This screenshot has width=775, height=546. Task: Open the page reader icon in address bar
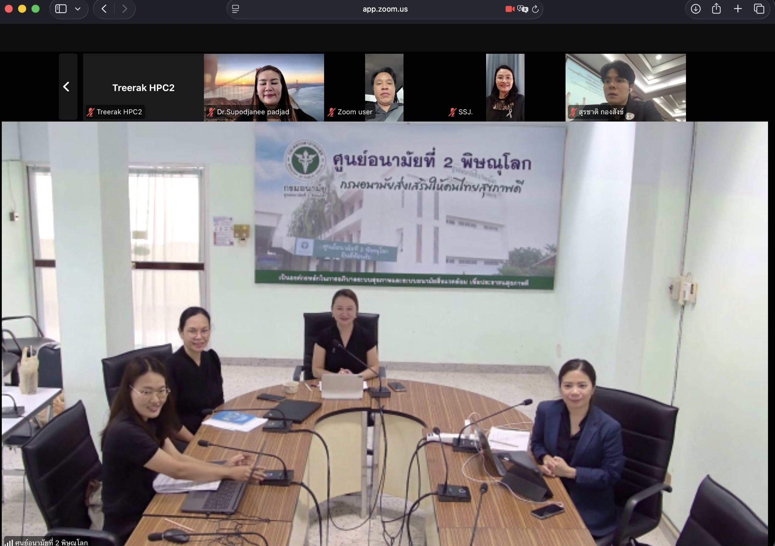(x=235, y=9)
